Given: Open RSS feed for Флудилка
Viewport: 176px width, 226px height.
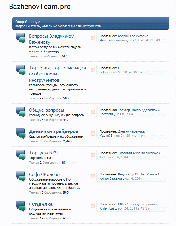Looking at the screenshot, I should (93, 206).
